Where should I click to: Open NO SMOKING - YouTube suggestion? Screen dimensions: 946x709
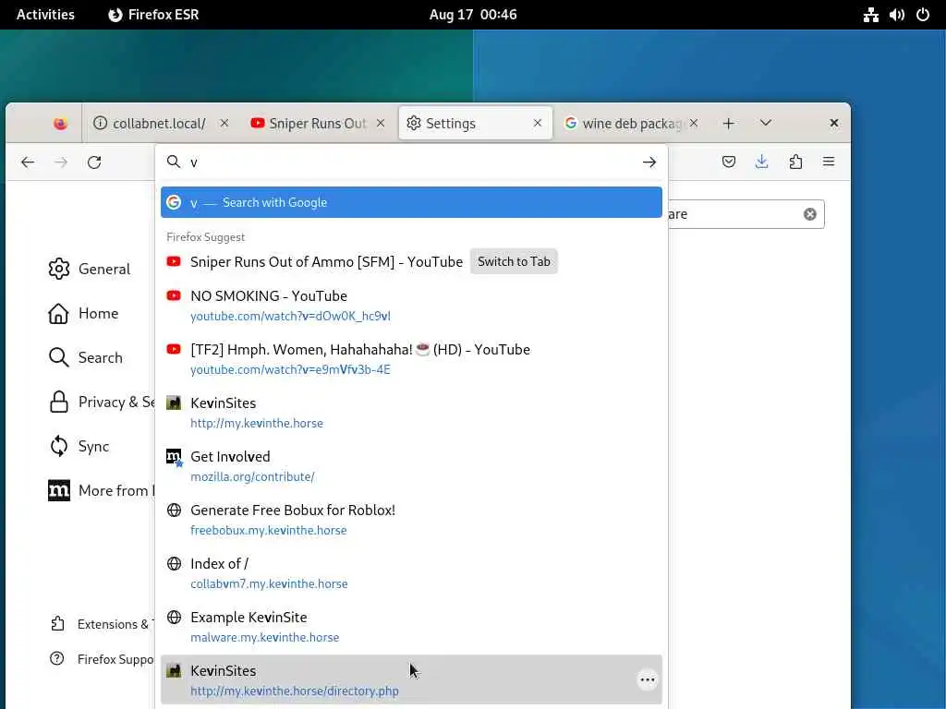click(411, 306)
